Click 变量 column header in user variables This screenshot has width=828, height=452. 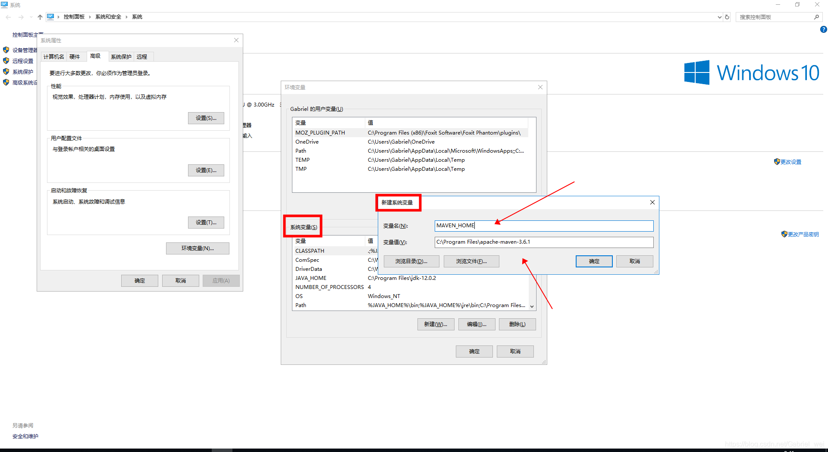pos(329,123)
